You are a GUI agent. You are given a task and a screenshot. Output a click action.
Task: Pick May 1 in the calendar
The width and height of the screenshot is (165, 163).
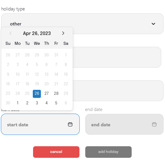tap(18, 103)
